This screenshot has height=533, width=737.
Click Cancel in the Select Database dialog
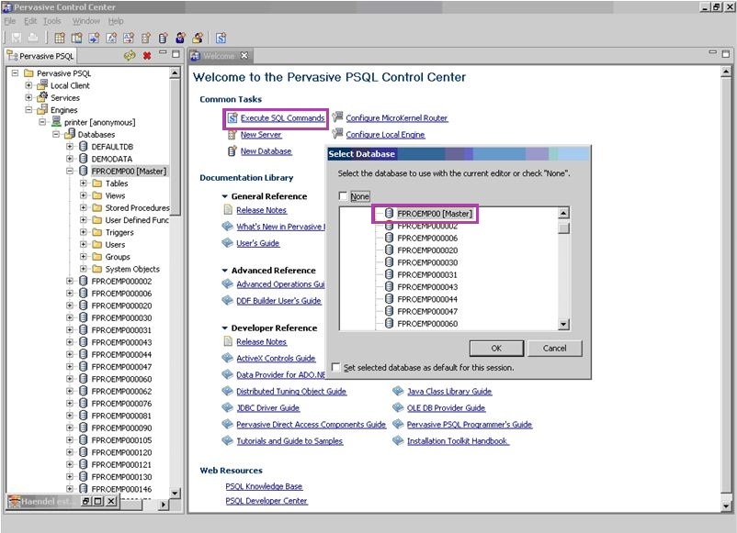coord(555,348)
